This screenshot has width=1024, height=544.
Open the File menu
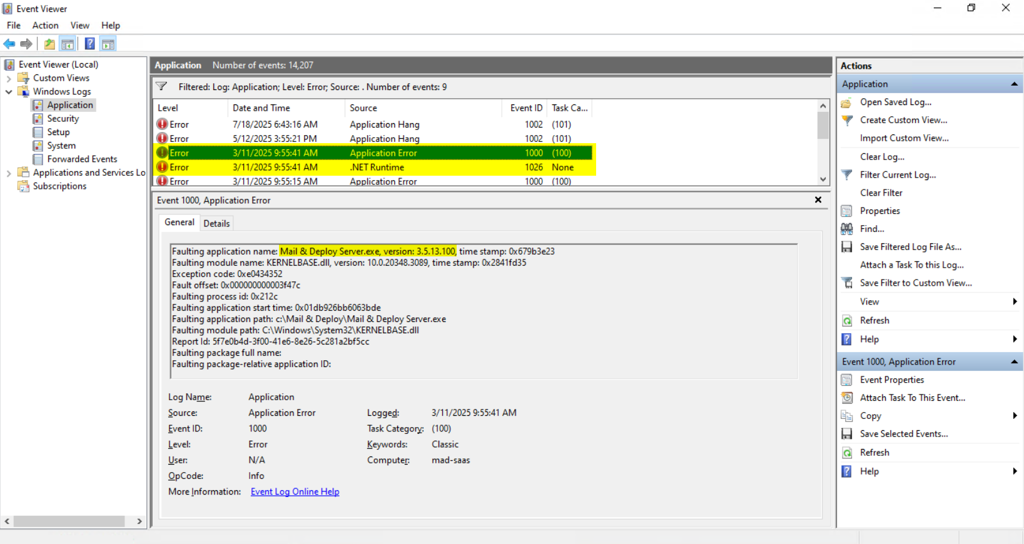[14, 26]
